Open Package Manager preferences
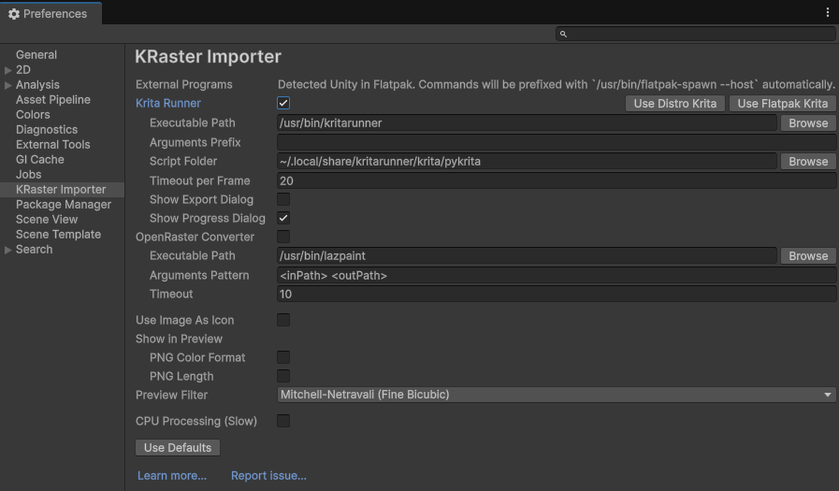 click(x=64, y=204)
